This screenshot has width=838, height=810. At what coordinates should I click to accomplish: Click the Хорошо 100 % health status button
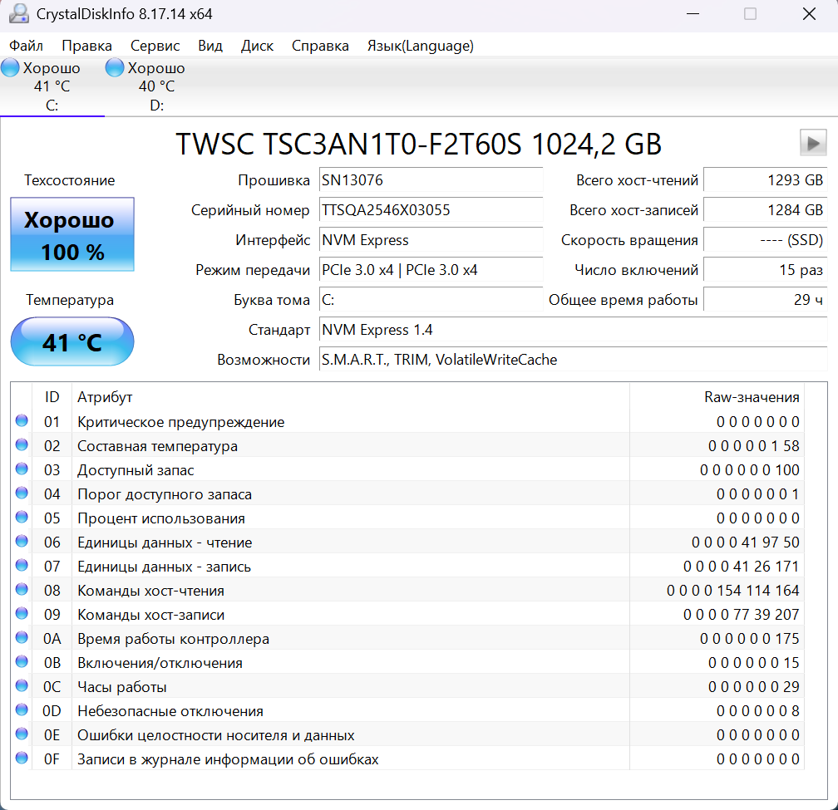click(x=72, y=234)
